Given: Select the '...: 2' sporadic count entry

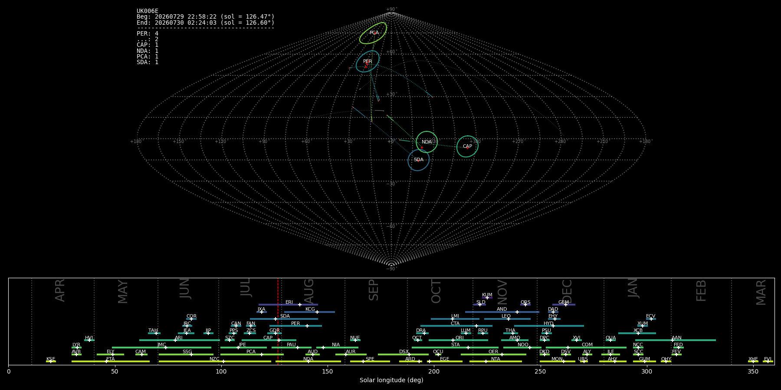Looking at the screenshot, I should [x=148, y=39].
